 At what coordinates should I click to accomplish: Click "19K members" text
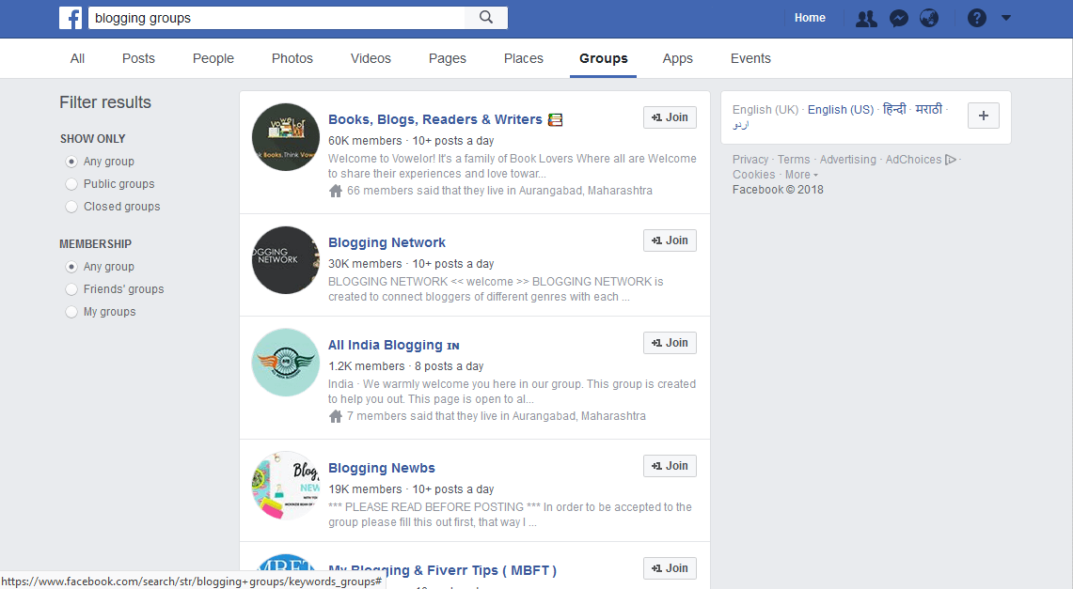[x=365, y=489]
